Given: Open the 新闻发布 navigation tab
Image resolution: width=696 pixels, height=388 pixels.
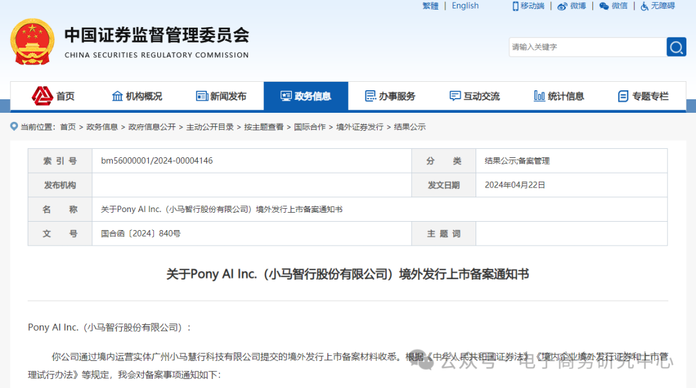Looking at the screenshot, I should coord(222,95).
